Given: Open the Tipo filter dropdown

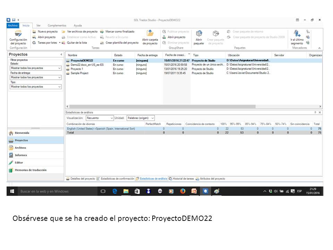Looking at the screenshot, I should [36, 87].
